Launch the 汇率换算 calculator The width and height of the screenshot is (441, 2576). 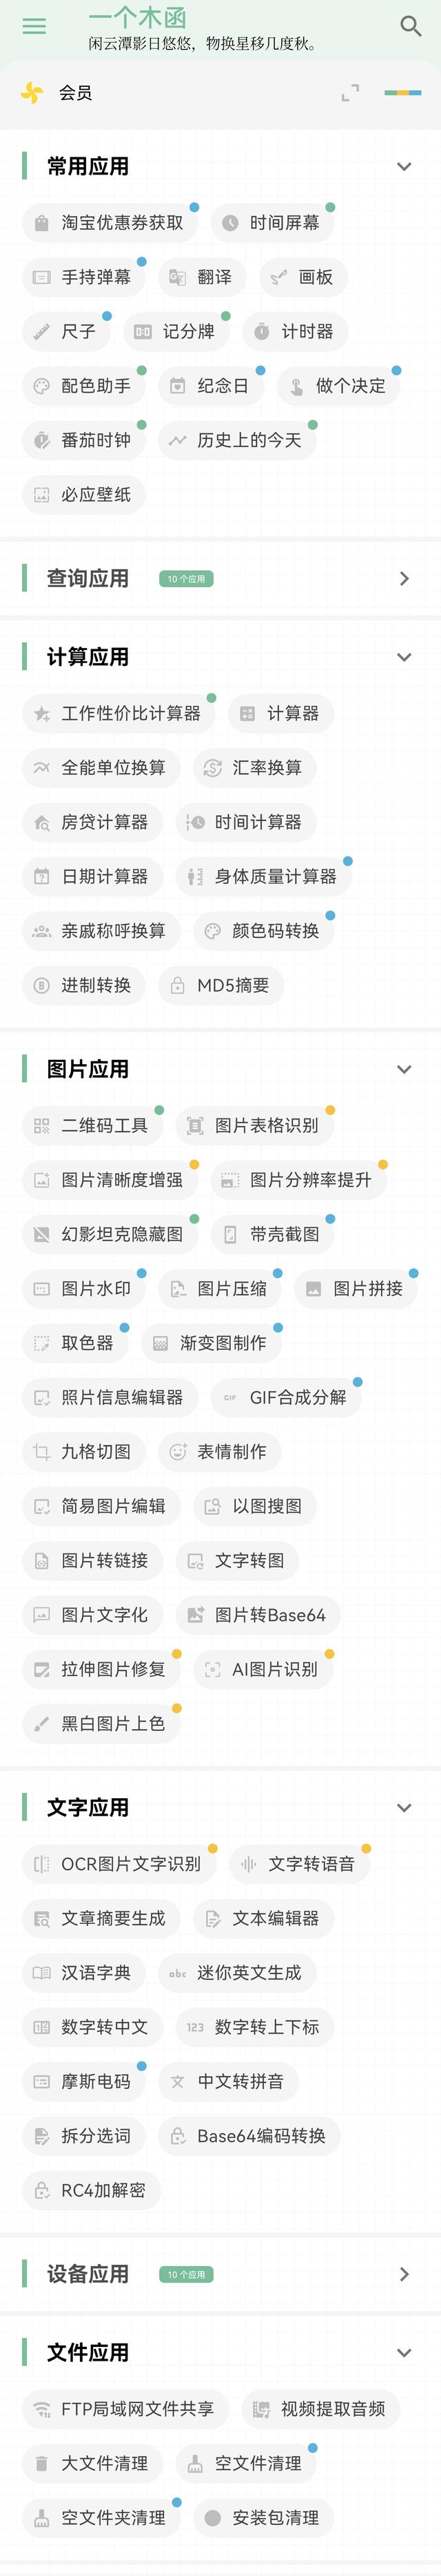pyautogui.click(x=254, y=767)
